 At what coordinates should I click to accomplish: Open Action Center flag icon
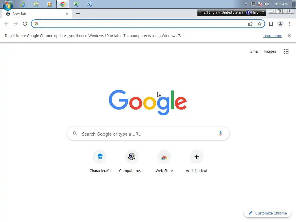(x=260, y=4)
